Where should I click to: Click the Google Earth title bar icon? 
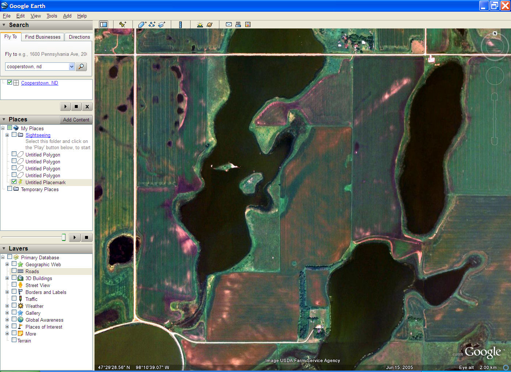[x=4, y=6]
